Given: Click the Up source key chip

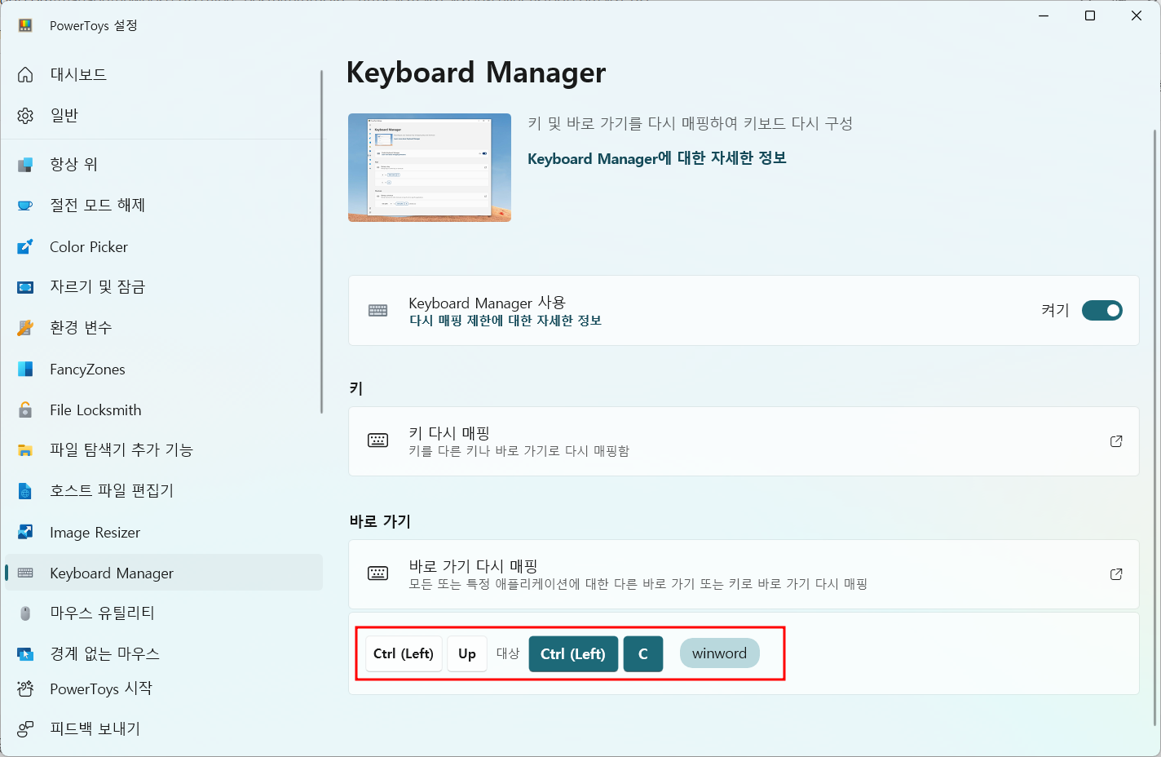Looking at the screenshot, I should pyautogui.click(x=467, y=653).
